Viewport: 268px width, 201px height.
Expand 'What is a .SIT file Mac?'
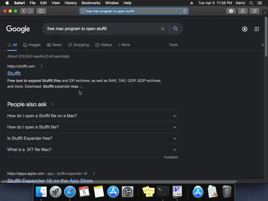coord(92,150)
